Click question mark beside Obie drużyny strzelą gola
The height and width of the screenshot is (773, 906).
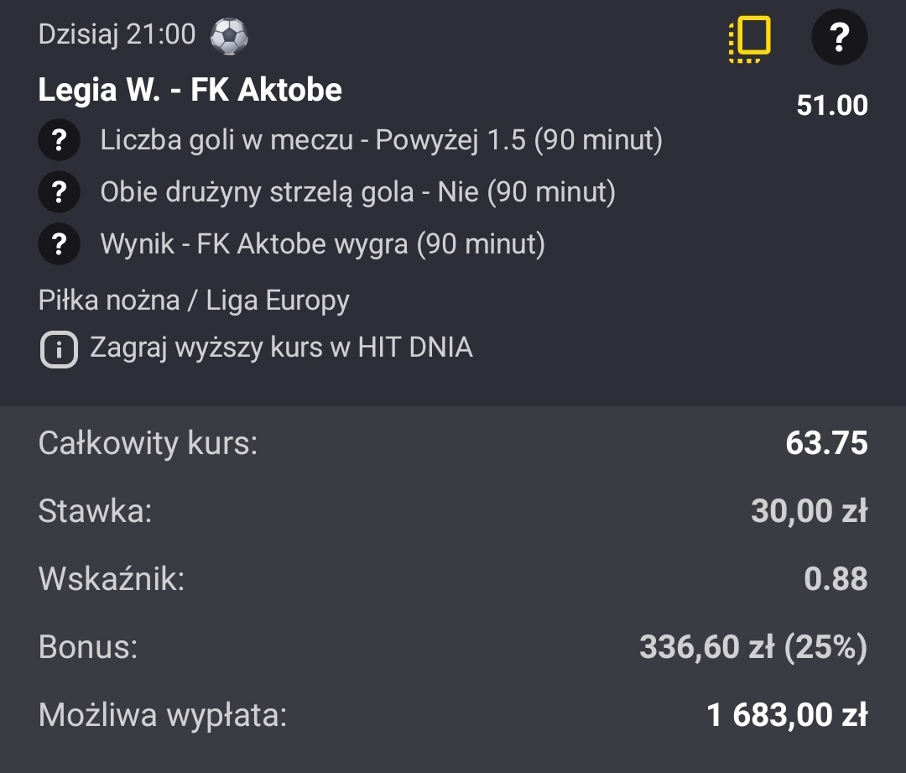click(x=59, y=192)
